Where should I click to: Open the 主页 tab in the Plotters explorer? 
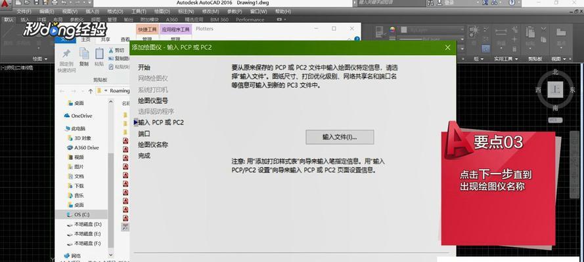pyautogui.click(x=85, y=39)
